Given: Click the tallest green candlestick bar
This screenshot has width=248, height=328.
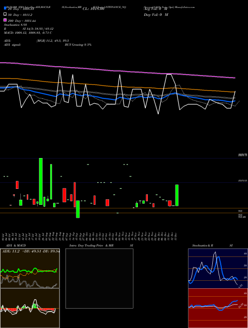Looking at the screenshot, I should 41,181.
